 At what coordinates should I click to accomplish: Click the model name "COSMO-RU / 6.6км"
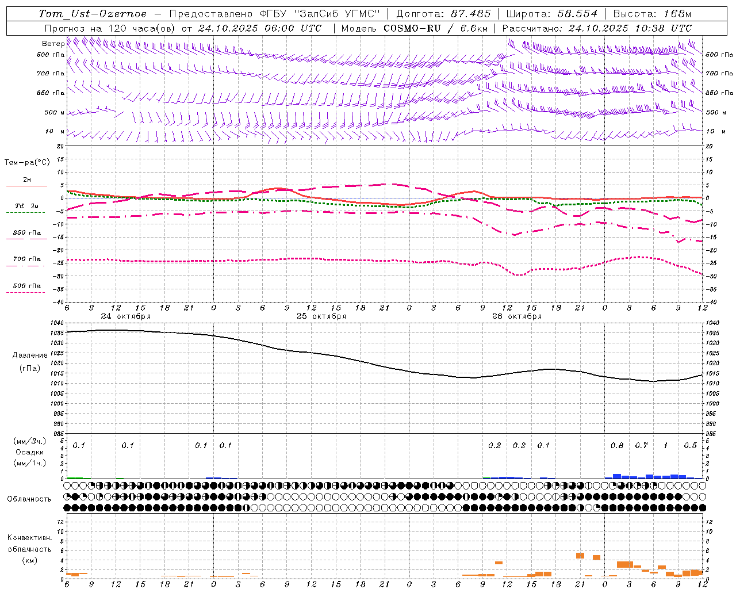pos(435,28)
